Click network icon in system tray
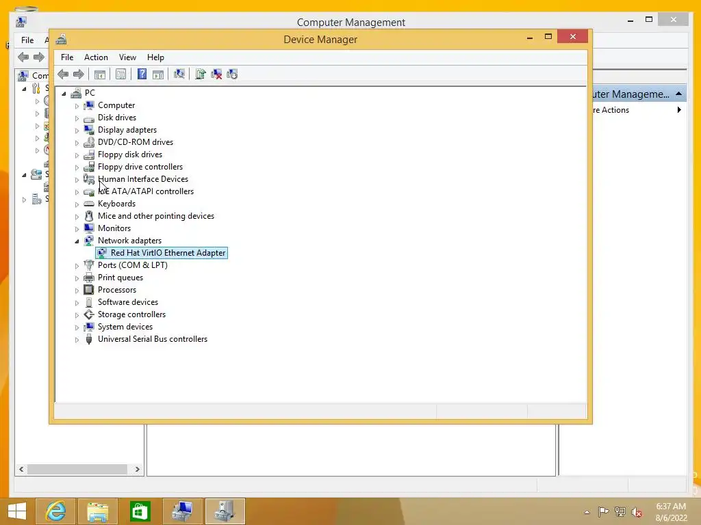 coord(620,511)
